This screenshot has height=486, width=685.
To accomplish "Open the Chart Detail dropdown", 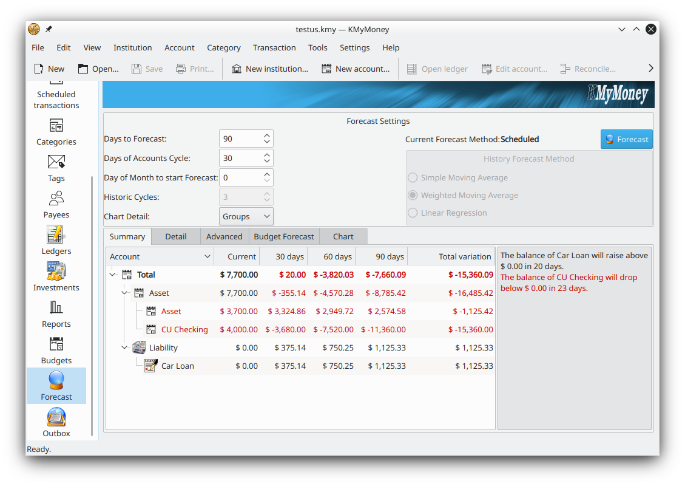I will [246, 216].
